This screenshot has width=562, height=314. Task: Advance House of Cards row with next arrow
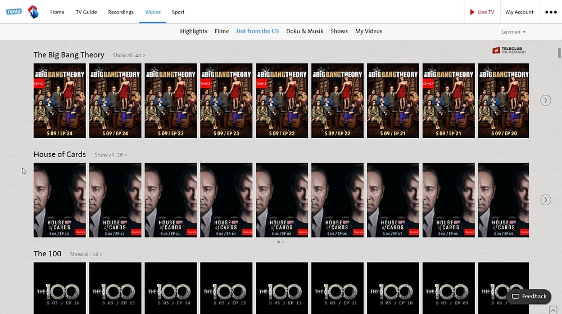tap(546, 200)
